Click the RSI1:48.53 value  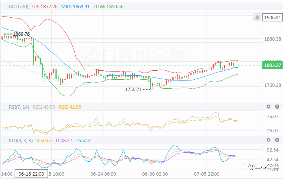point(44,107)
